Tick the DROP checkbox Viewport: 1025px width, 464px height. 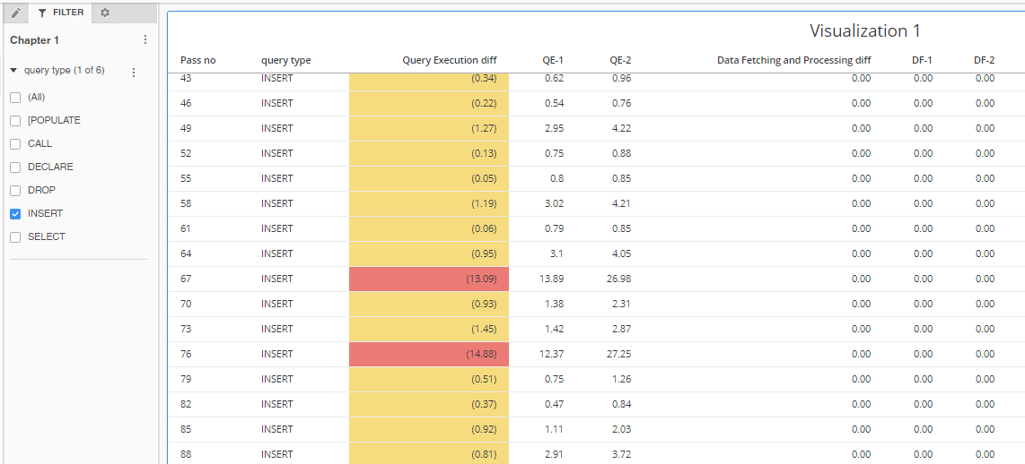pyautogui.click(x=15, y=191)
